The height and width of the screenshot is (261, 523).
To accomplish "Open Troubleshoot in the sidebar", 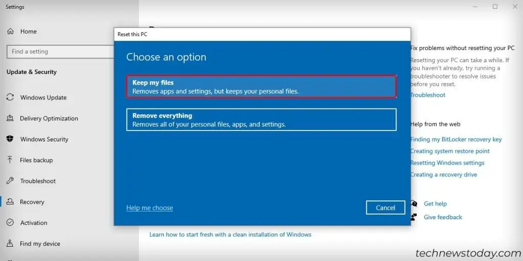I will click(38, 181).
